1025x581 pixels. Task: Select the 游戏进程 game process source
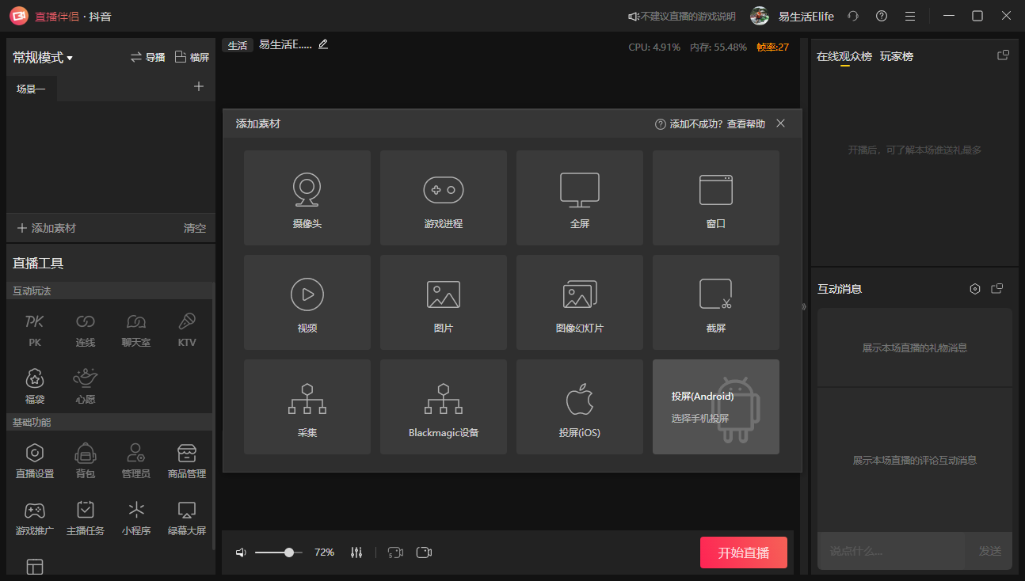(x=444, y=198)
